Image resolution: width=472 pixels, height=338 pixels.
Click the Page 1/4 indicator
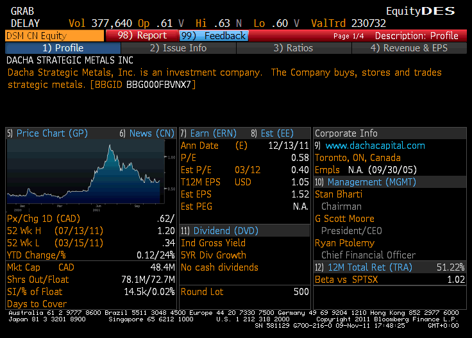tap(349, 36)
